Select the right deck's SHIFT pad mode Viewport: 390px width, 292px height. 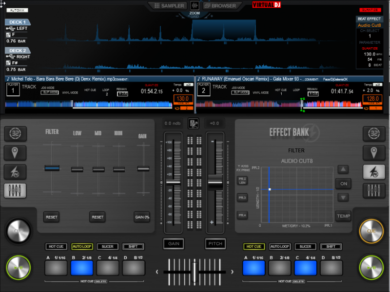pyautogui.click(x=331, y=247)
